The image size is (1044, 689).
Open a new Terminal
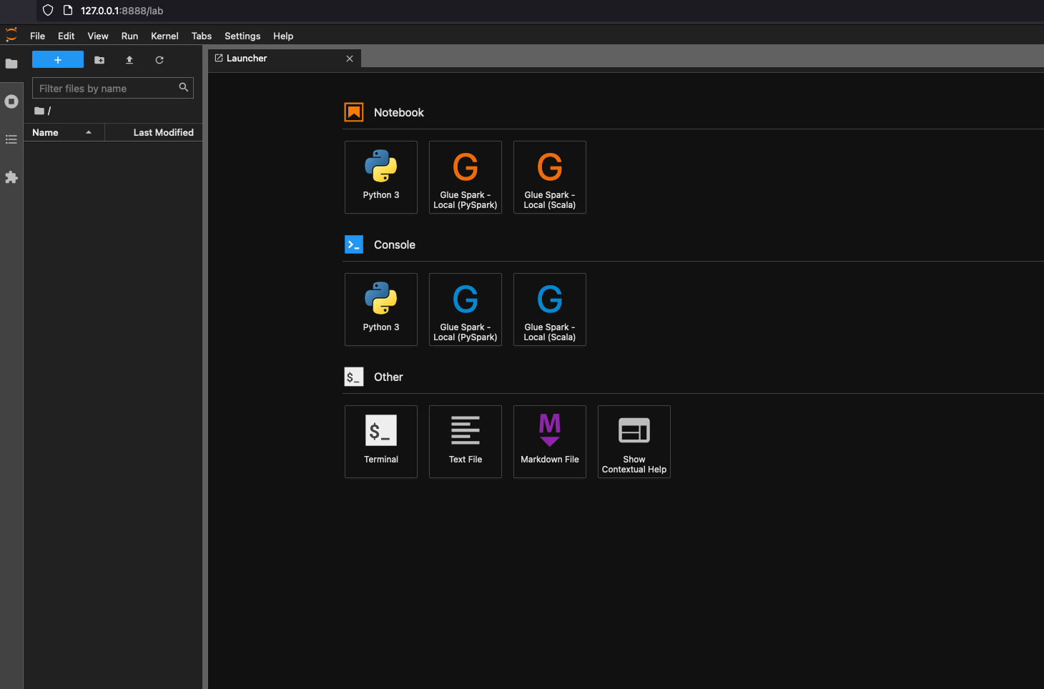[x=381, y=441]
